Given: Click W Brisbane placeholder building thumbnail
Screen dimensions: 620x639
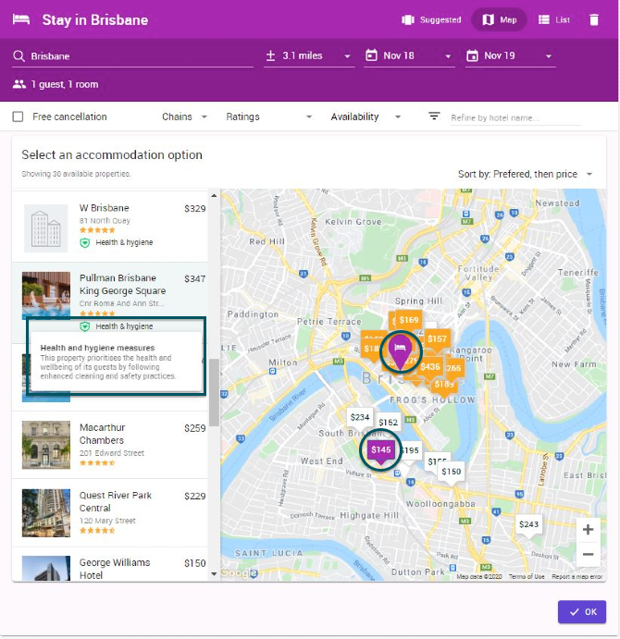Looking at the screenshot, I should [45, 228].
